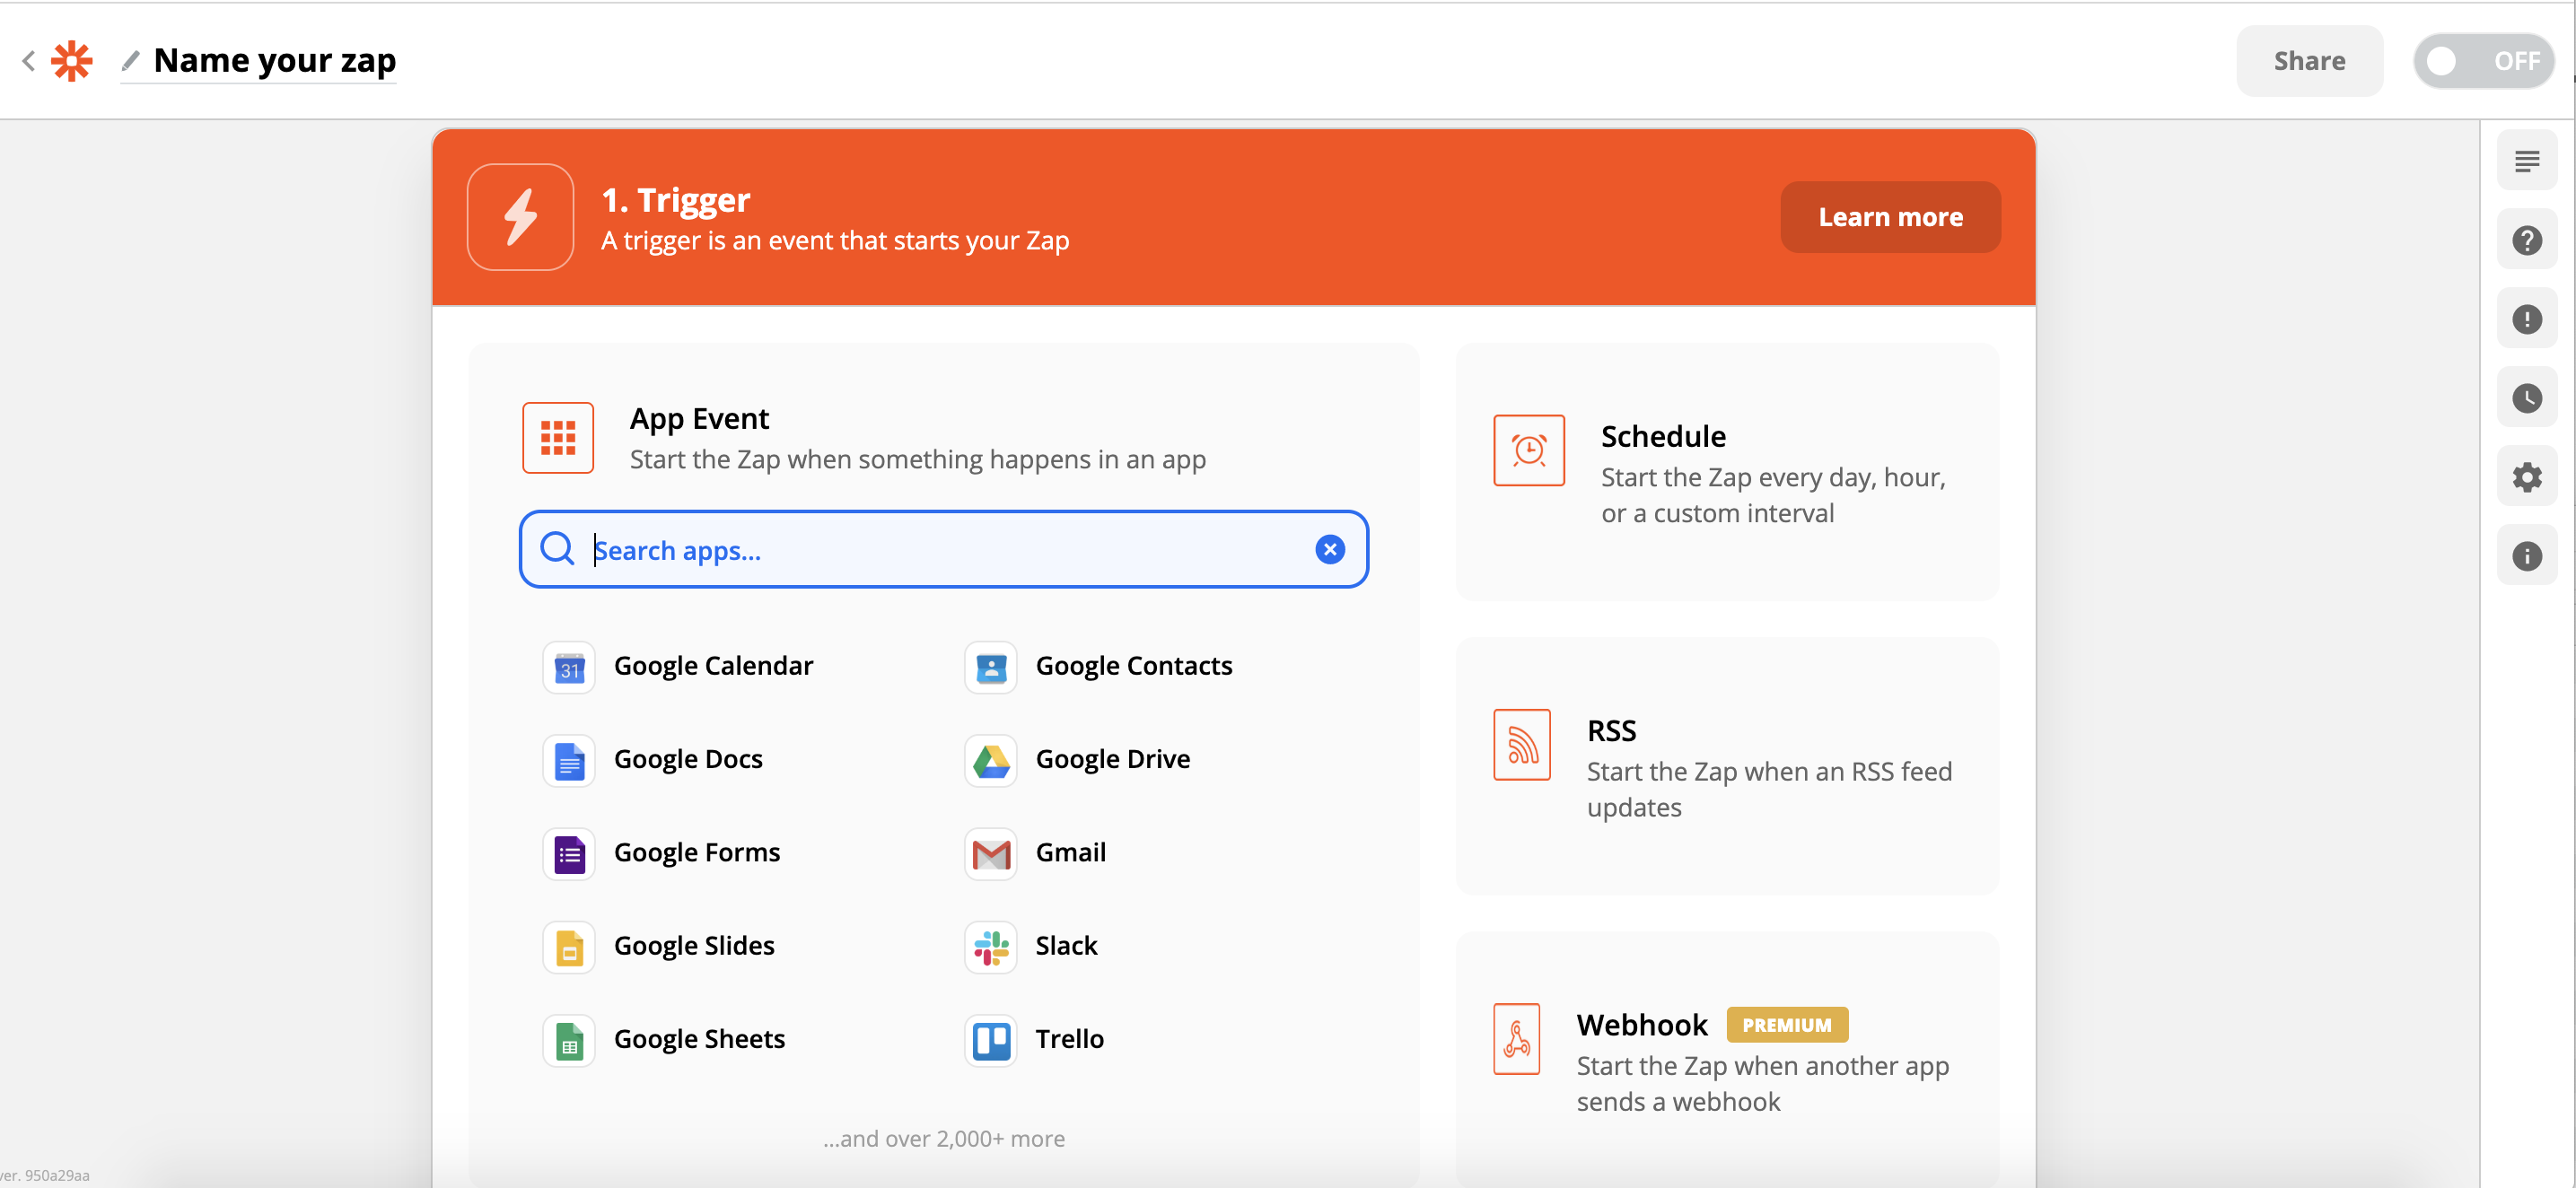Viewport: 2576px width, 1188px height.
Task: Select the RSS trigger option
Action: click(x=1727, y=767)
